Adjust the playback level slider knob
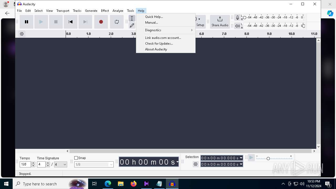This screenshot has height=189, width=336. (x=303, y=26)
